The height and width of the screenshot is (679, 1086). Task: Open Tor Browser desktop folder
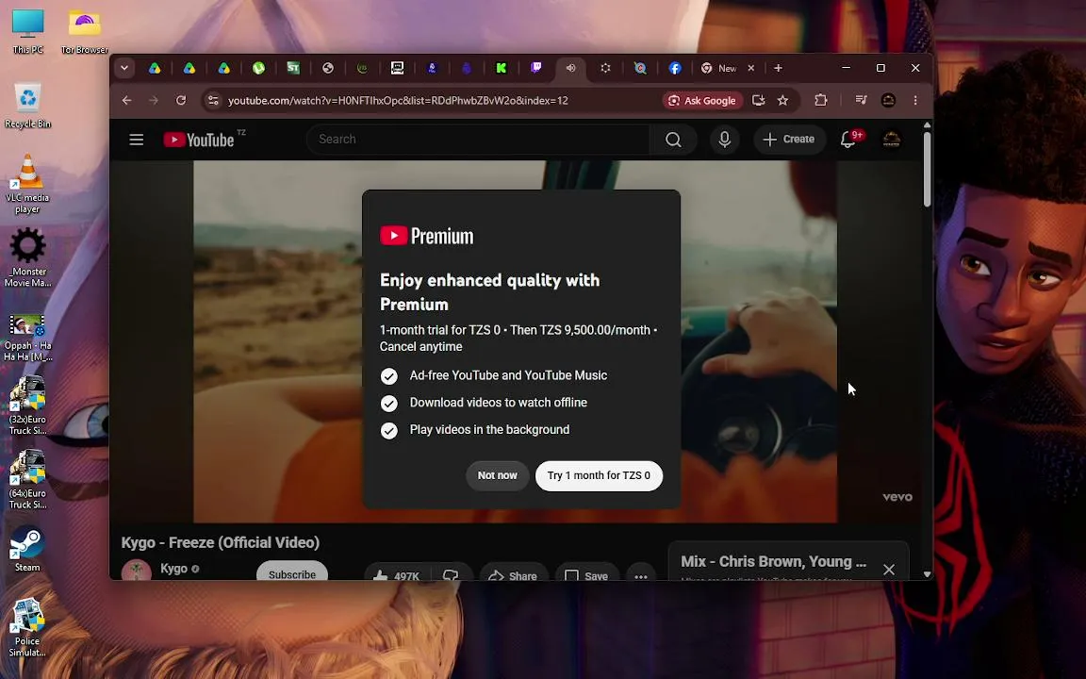[x=85, y=32]
